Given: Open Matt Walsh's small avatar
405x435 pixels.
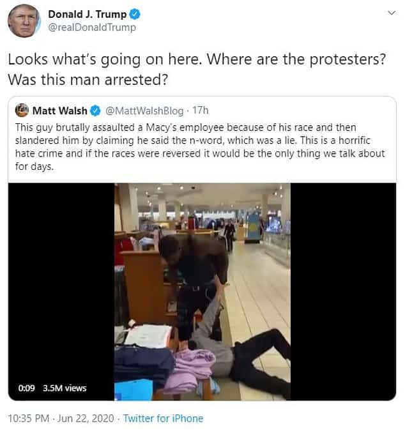Looking at the screenshot, I should click(22, 110).
